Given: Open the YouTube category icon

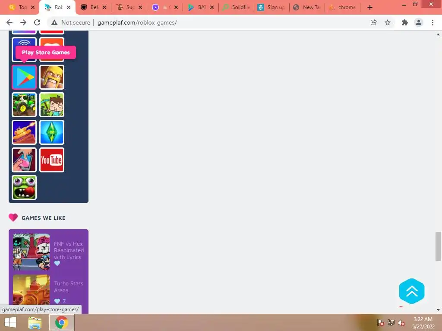Looking at the screenshot, I should click(52, 160).
